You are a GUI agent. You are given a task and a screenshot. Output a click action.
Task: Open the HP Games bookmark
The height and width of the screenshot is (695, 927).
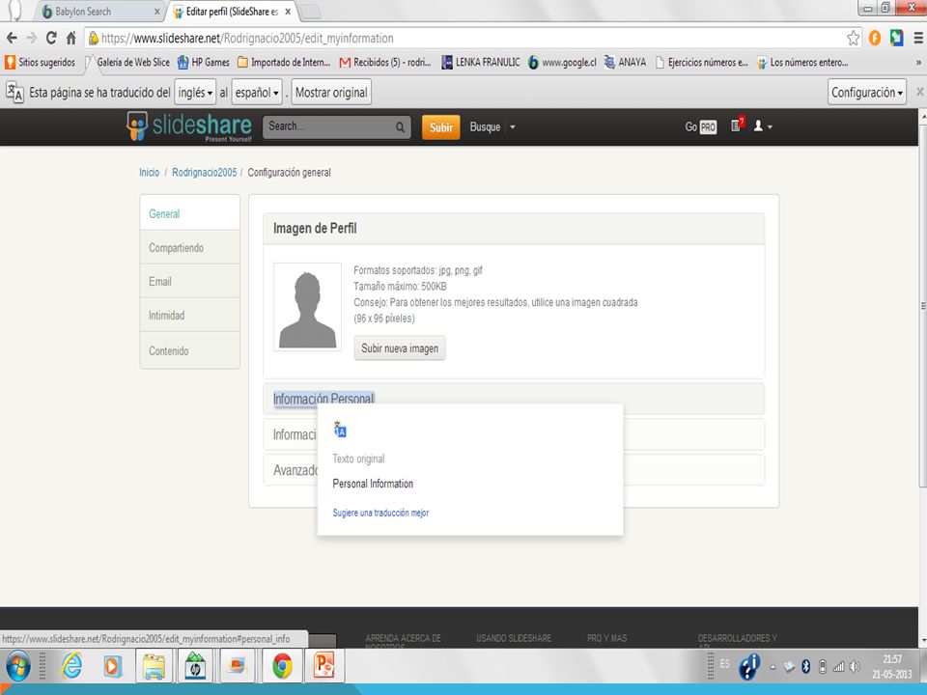click(x=204, y=62)
